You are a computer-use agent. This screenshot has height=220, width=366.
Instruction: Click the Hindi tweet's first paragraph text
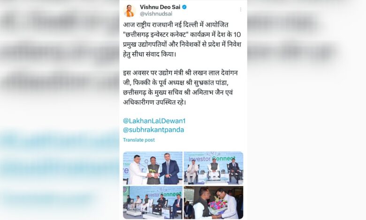point(182,40)
